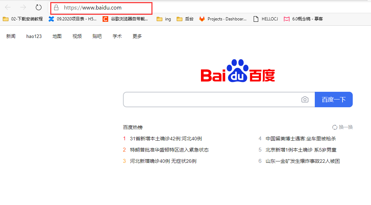Image resolution: width=371 pixels, height=205 pixels.
Task: Open the 后台 bookmark folder
Action: 185,19
